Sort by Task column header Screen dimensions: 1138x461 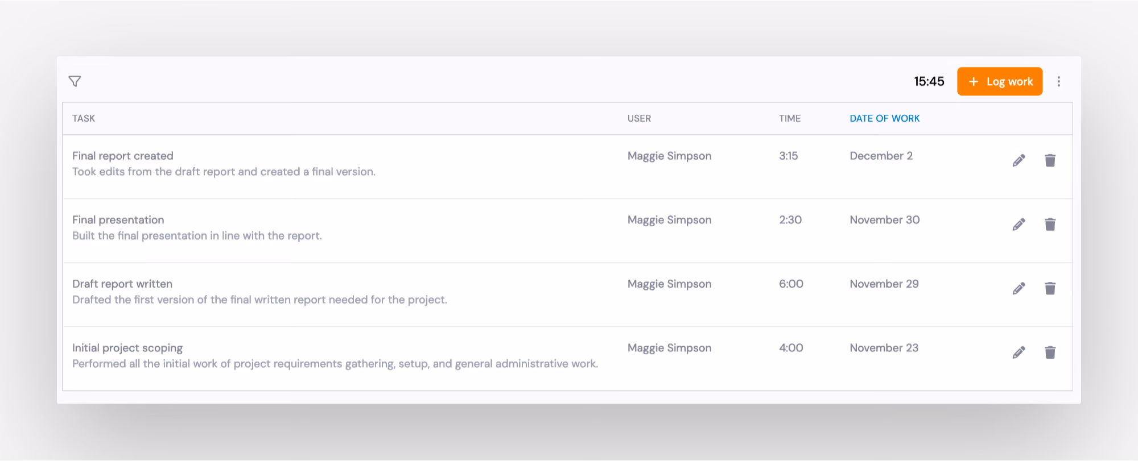[84, 118]
